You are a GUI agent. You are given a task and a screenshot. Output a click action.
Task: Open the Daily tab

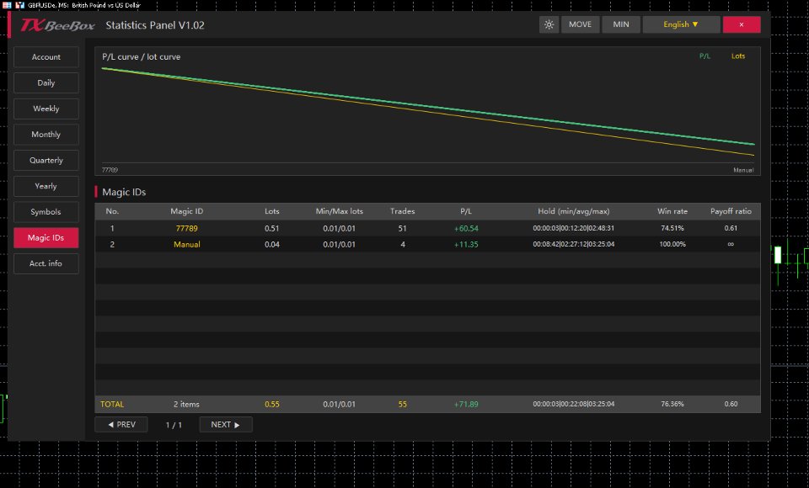pos(46,82)
